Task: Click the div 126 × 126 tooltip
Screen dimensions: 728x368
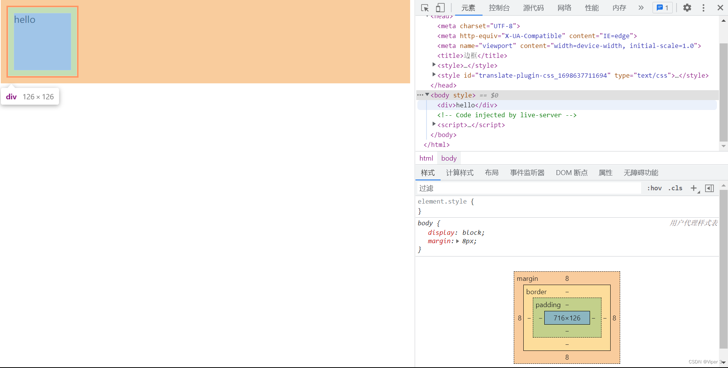Action: [30, 97]
